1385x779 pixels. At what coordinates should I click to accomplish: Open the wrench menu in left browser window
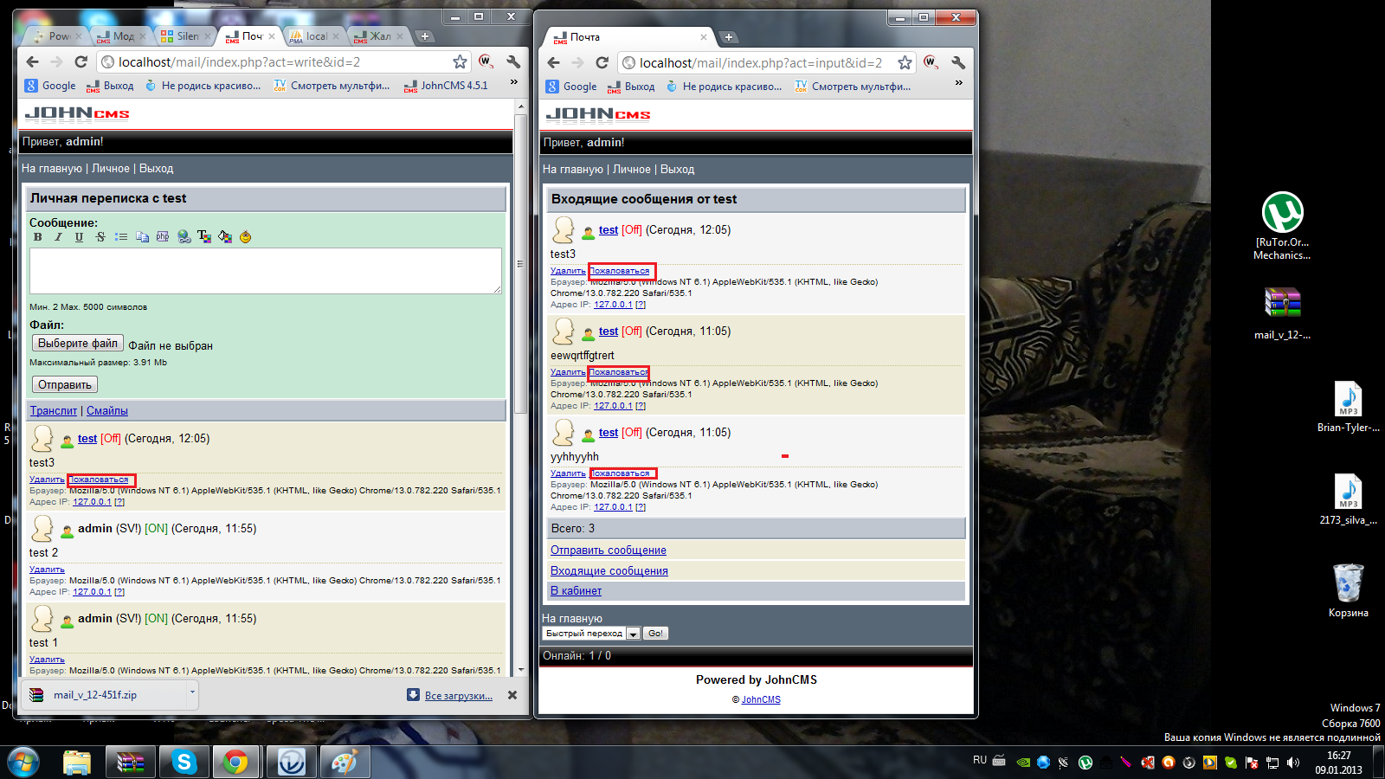point(513,61)
